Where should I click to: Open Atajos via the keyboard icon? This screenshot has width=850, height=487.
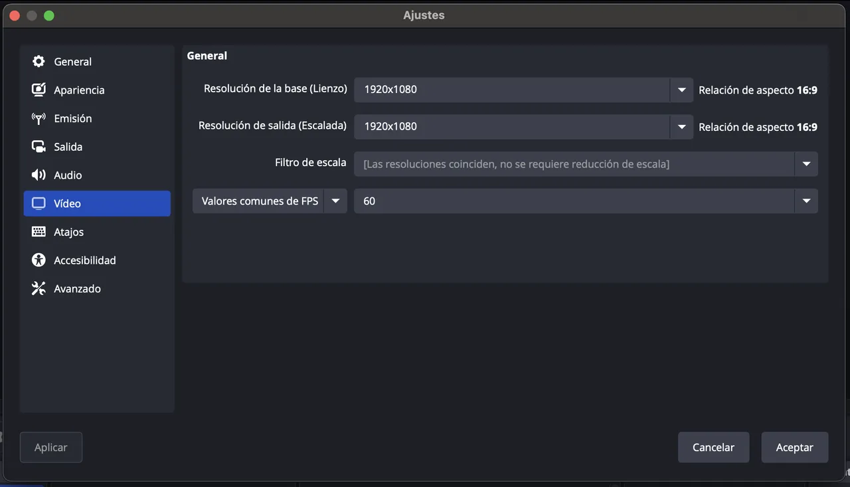[x=39, y=232]
